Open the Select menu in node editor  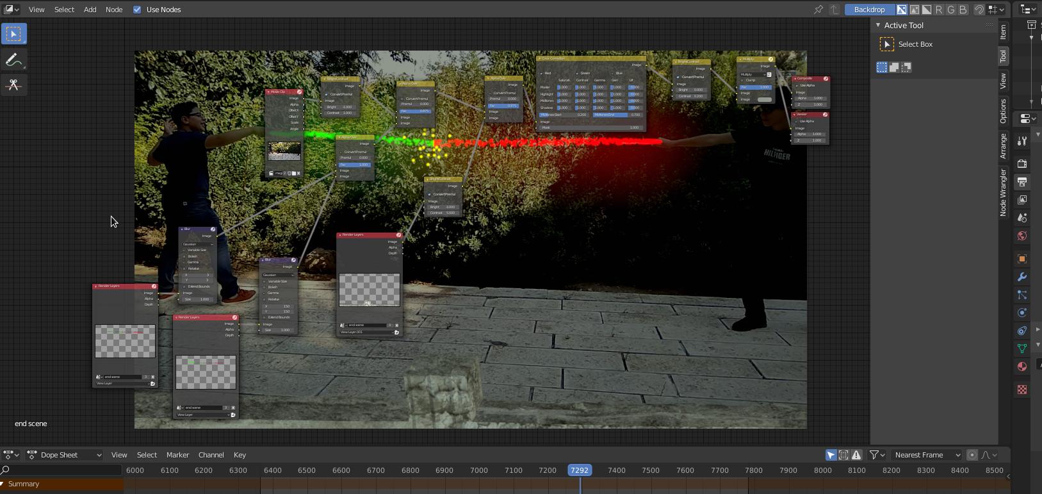64,10
